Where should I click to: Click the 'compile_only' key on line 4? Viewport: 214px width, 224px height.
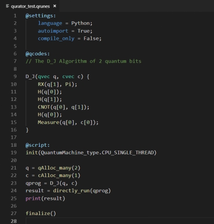tap(56, 38)
